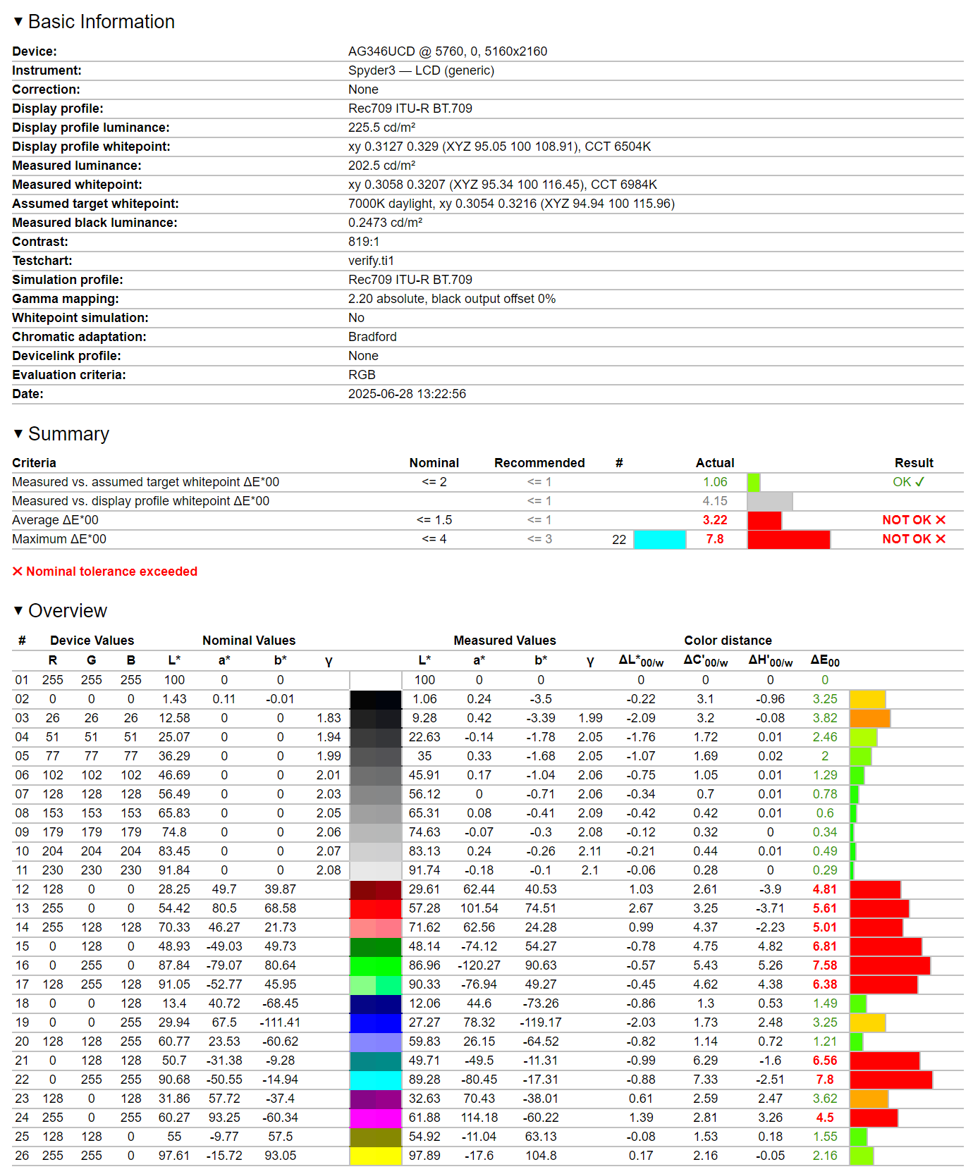
Task: Click the green OK check mark
Action: (x=919, y=482)
